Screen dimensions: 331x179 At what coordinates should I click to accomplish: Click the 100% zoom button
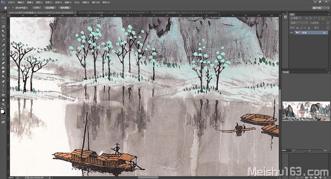coord(37,8)
